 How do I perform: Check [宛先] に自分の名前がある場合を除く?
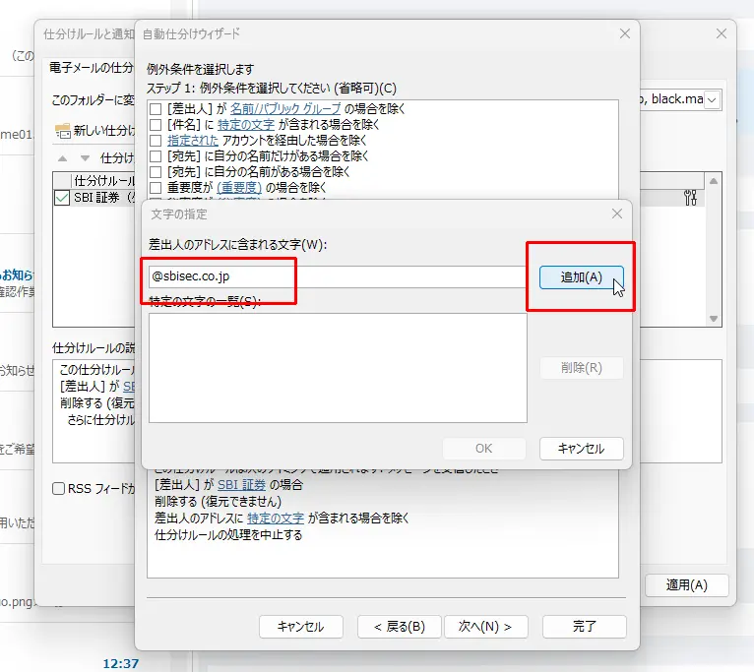click(x=156, y=171)
